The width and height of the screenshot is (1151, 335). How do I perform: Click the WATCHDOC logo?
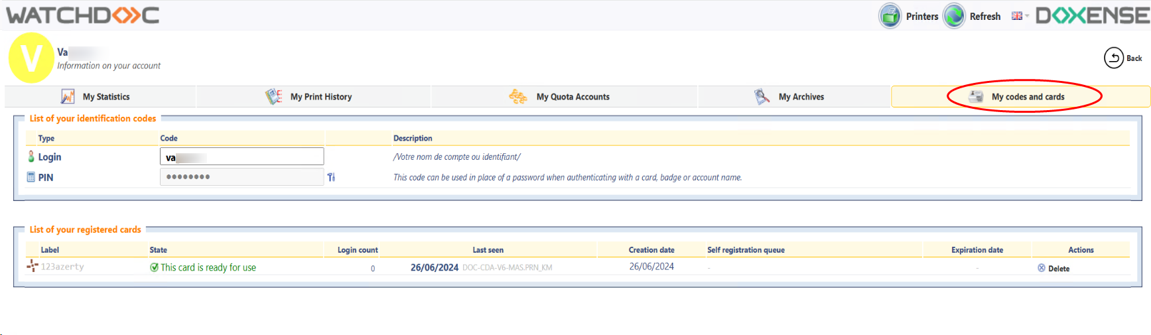pos(83,15)
